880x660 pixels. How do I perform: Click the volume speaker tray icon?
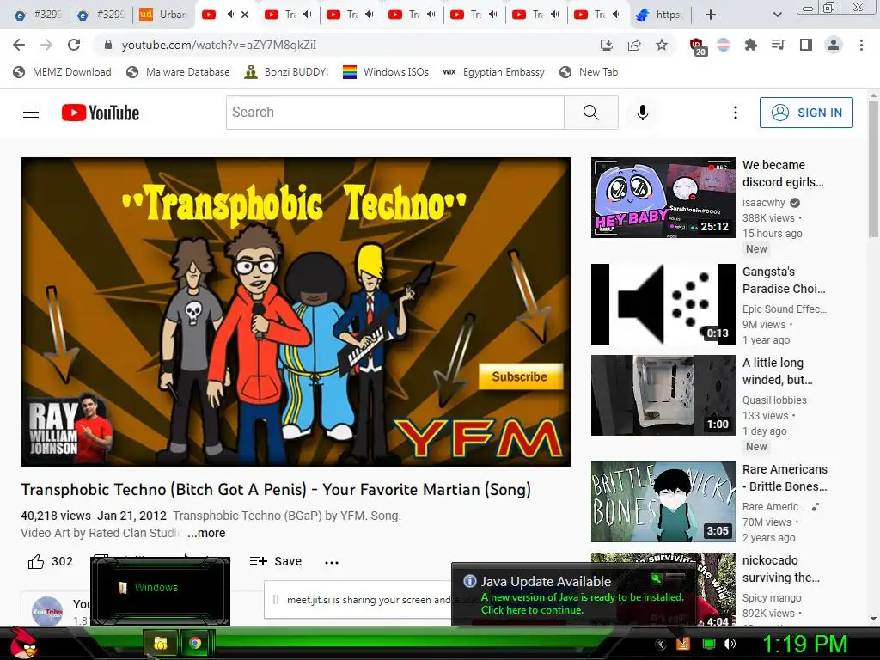tap(730, 644)
